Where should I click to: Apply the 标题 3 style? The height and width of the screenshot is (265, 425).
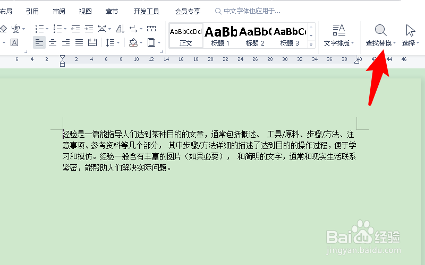[x=290, y=36]
